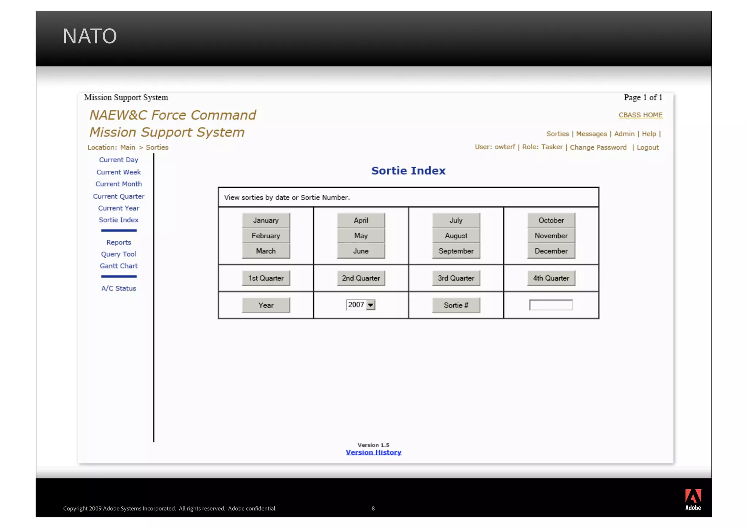View sorties for March
748x528 pixels.
click(266, 251)
